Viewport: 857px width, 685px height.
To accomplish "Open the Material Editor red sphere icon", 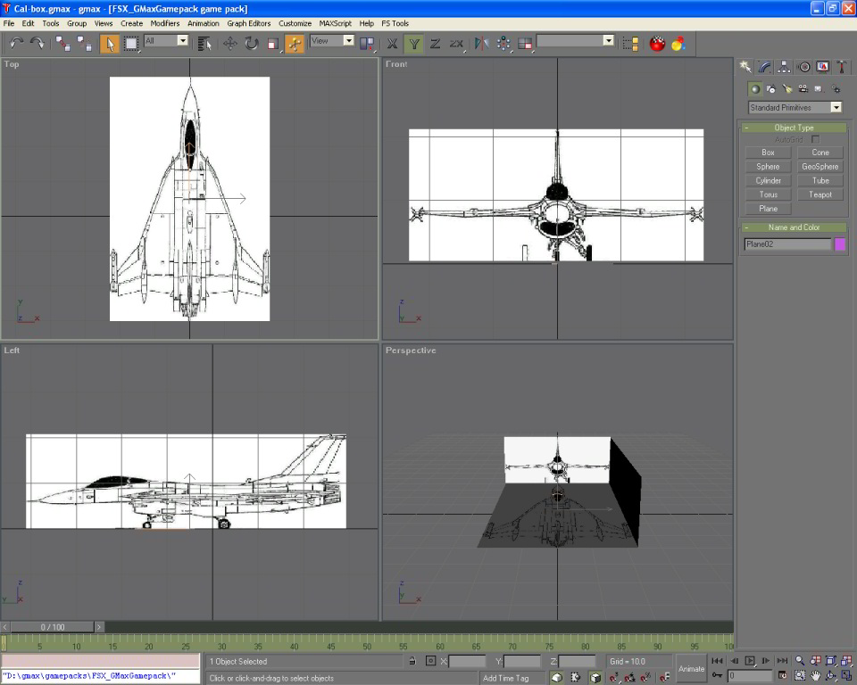I will 658,43.
